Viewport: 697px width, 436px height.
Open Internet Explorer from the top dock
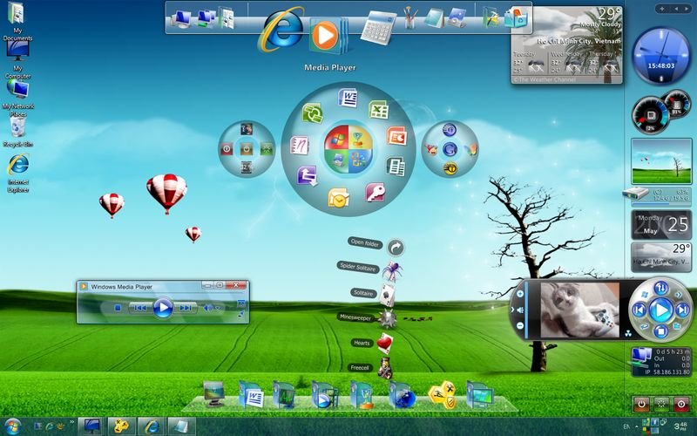(281, 32)
